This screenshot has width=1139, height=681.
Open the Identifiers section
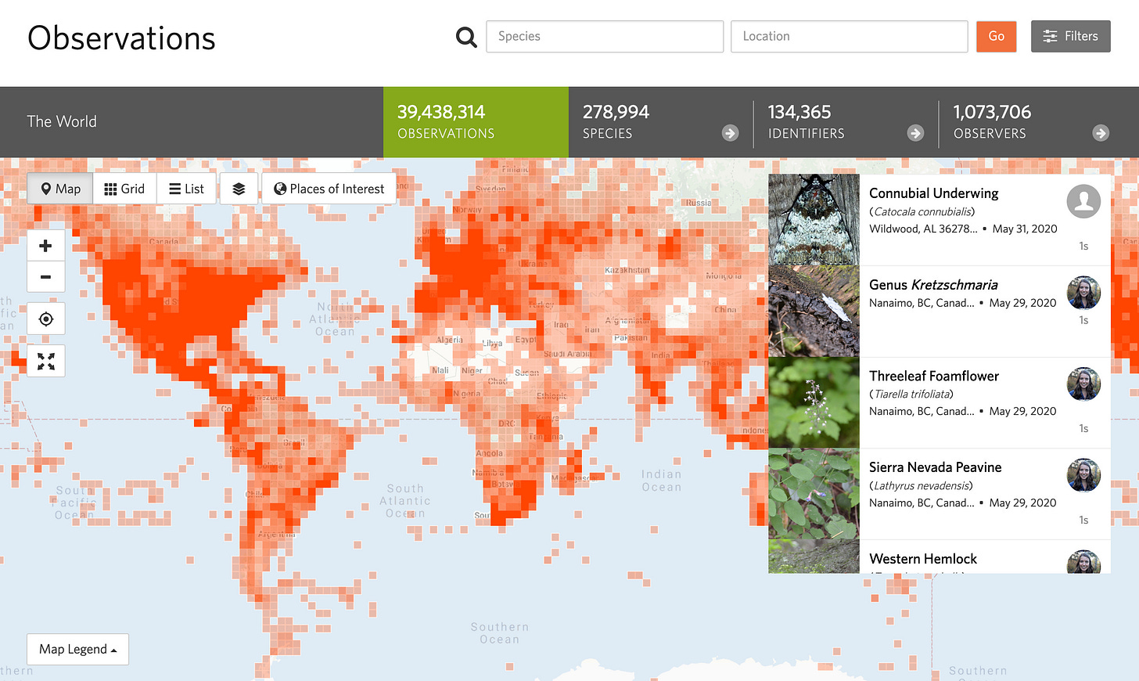click(915, 133)
